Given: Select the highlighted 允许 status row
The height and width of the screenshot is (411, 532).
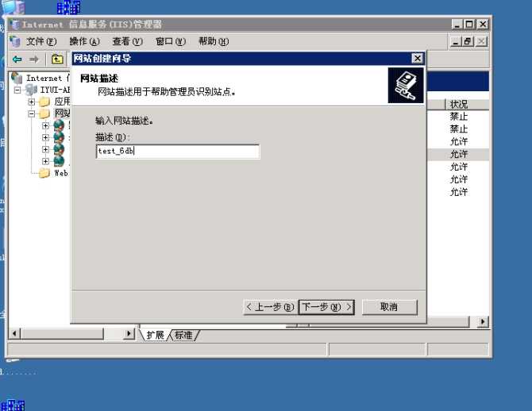Looking at the screenshot, I should [x=459, y=154].
